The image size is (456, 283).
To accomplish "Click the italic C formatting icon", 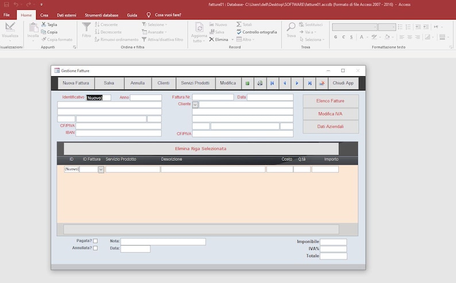I will point(343,37).
